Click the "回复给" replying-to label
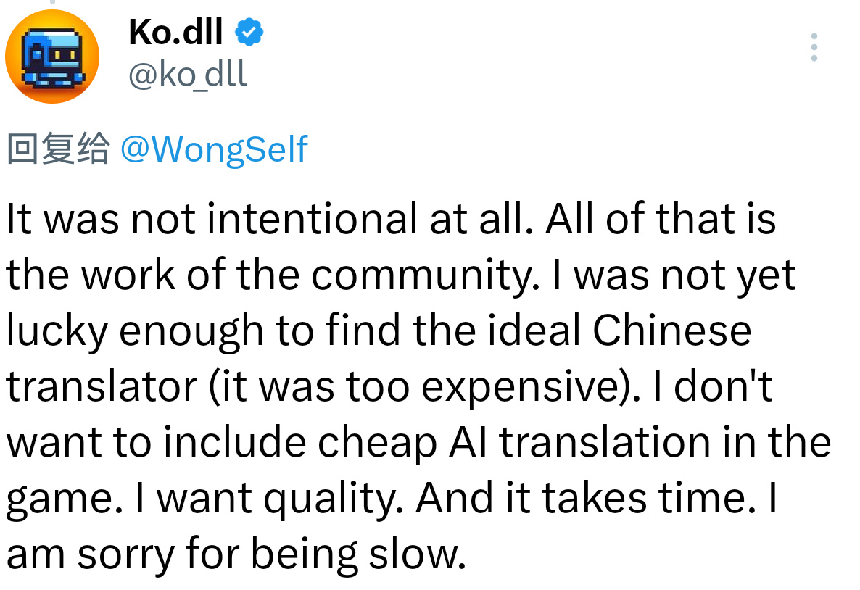 [x=57, y=149]
